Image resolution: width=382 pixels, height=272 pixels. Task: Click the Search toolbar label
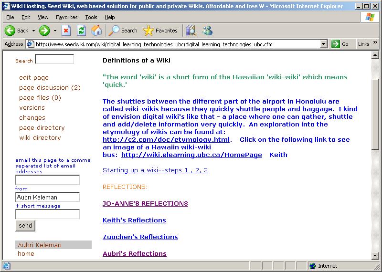[x=129, y=31]
